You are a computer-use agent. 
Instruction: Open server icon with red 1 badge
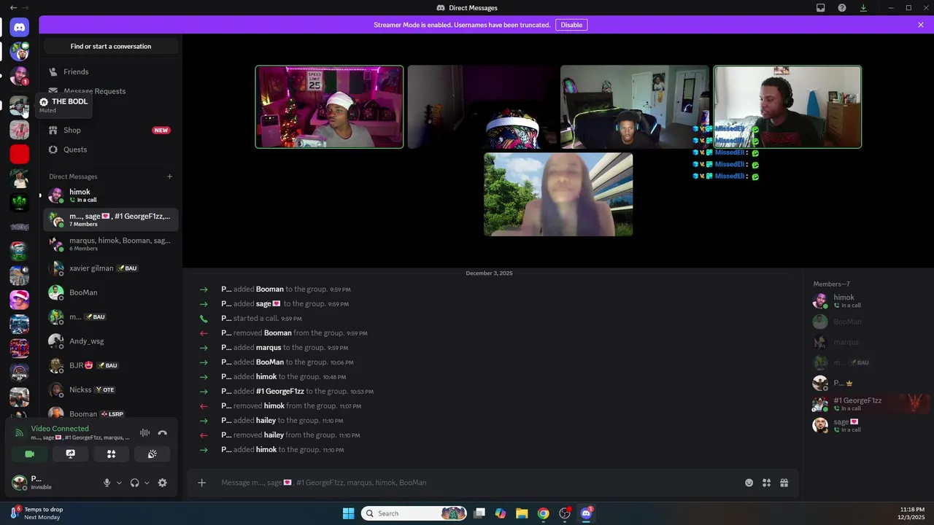coord(20,76)
